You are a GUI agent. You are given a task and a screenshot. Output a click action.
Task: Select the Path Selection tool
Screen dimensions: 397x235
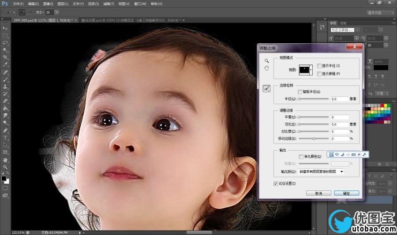click(x=5, y=145)
